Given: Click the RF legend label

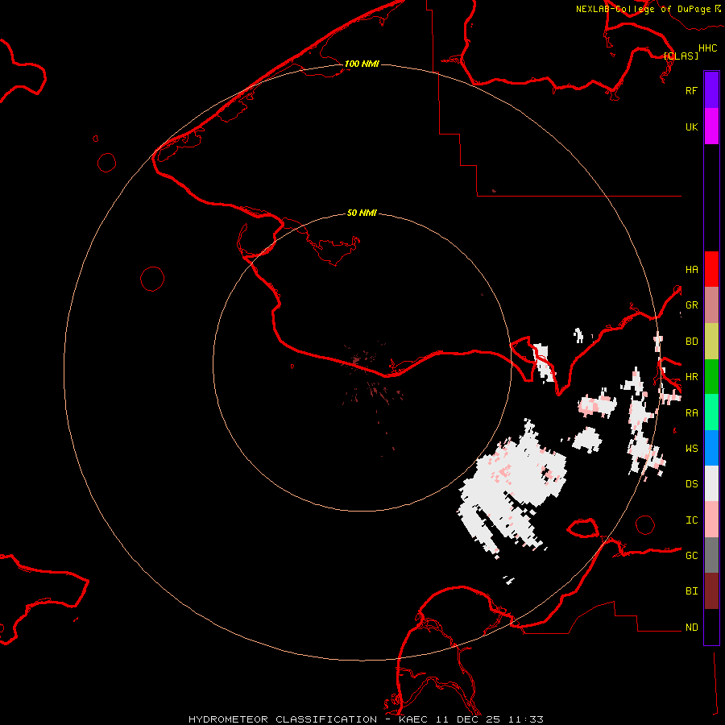Looking at the screenshot, I should 691,90.
